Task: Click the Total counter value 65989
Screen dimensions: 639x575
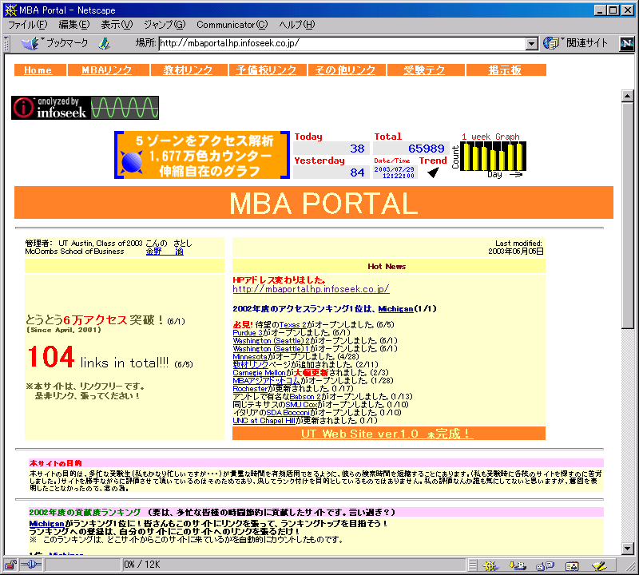Action: (x=427, y=149)
